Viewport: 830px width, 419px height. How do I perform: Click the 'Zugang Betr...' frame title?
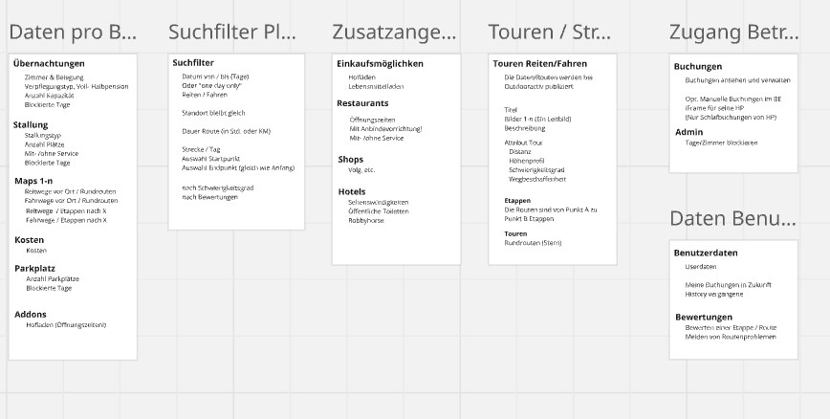point(733,32)
